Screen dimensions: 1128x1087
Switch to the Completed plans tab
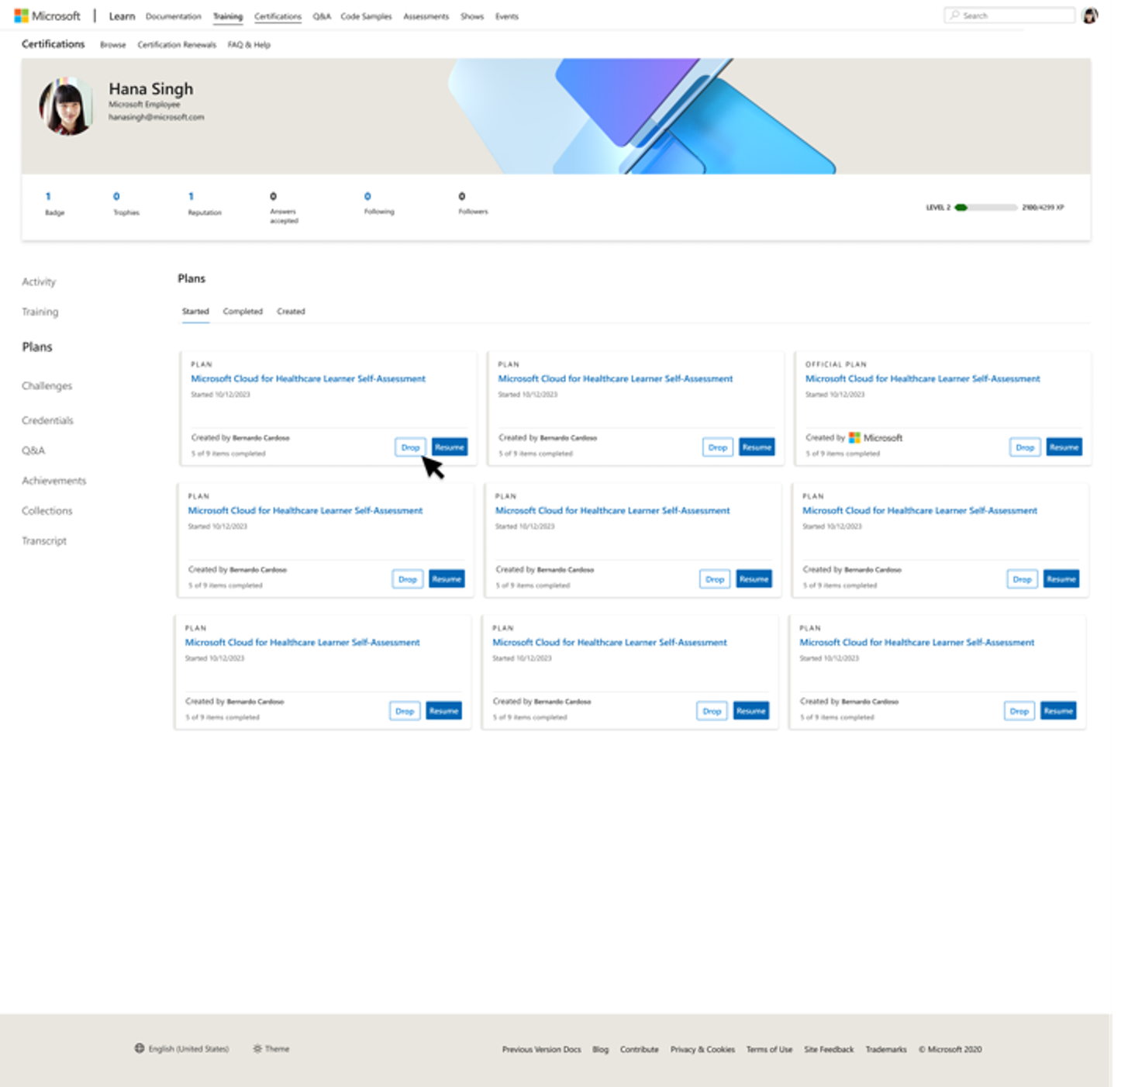click(243, 311)
